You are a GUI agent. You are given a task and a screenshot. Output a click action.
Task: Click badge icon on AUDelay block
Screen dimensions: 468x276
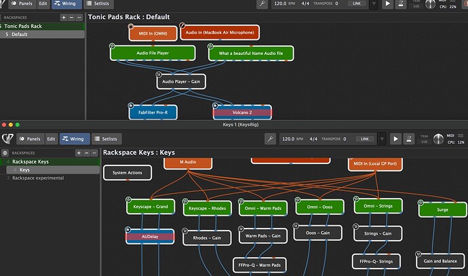[x=128, y=229]
